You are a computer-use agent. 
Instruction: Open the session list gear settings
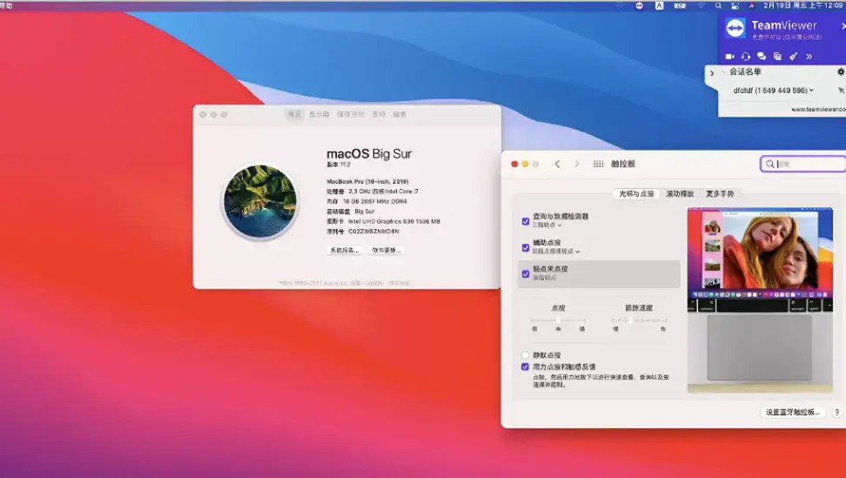[841, 71]
